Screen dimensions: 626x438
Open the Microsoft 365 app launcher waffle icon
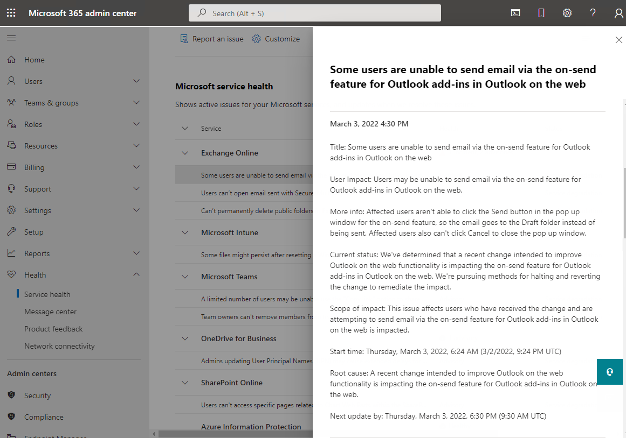(11, 12)
